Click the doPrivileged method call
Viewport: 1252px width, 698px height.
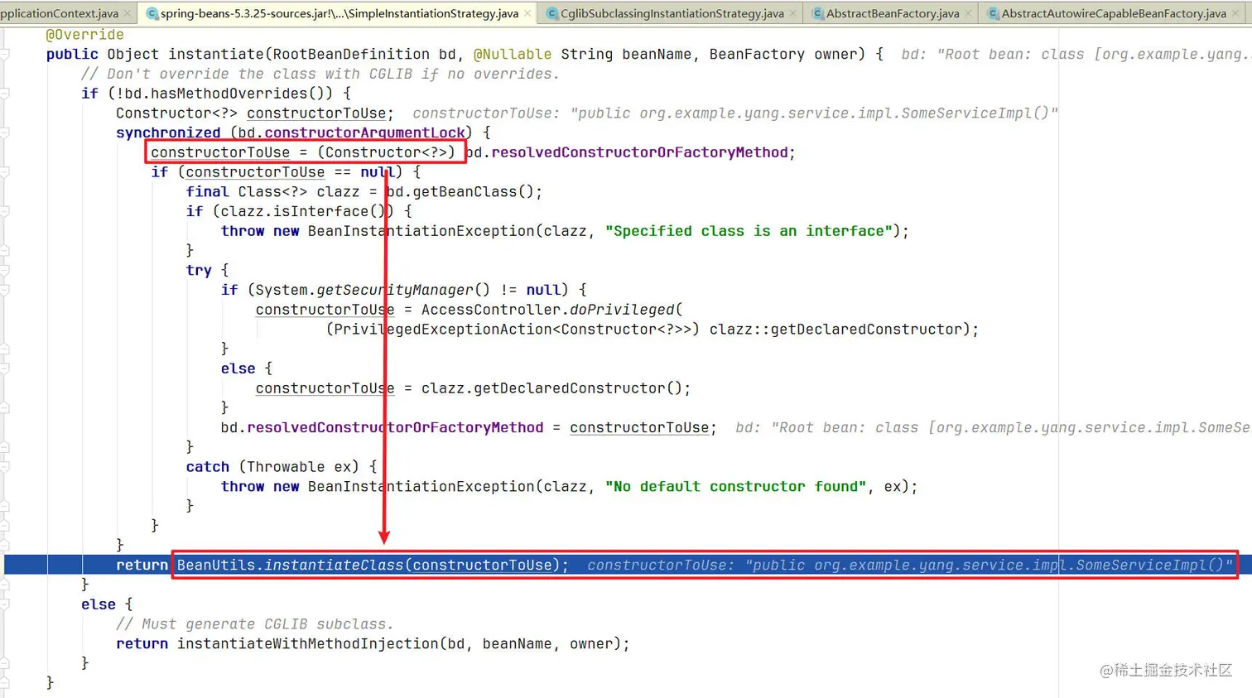tap(622, 310)
